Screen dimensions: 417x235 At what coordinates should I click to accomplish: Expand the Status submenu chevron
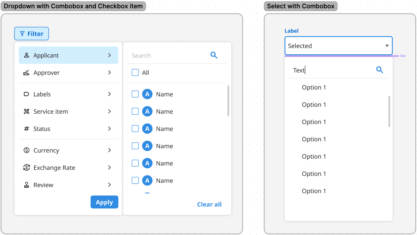point(109,129)
